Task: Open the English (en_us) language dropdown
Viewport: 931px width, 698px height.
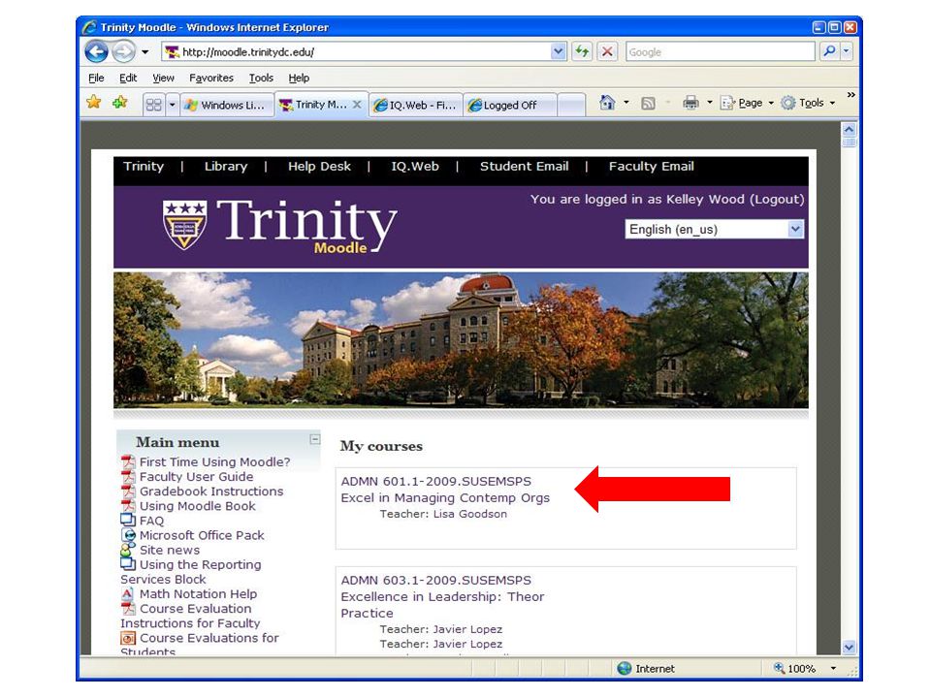Action: pyautogui.click(x=715, y=229)
